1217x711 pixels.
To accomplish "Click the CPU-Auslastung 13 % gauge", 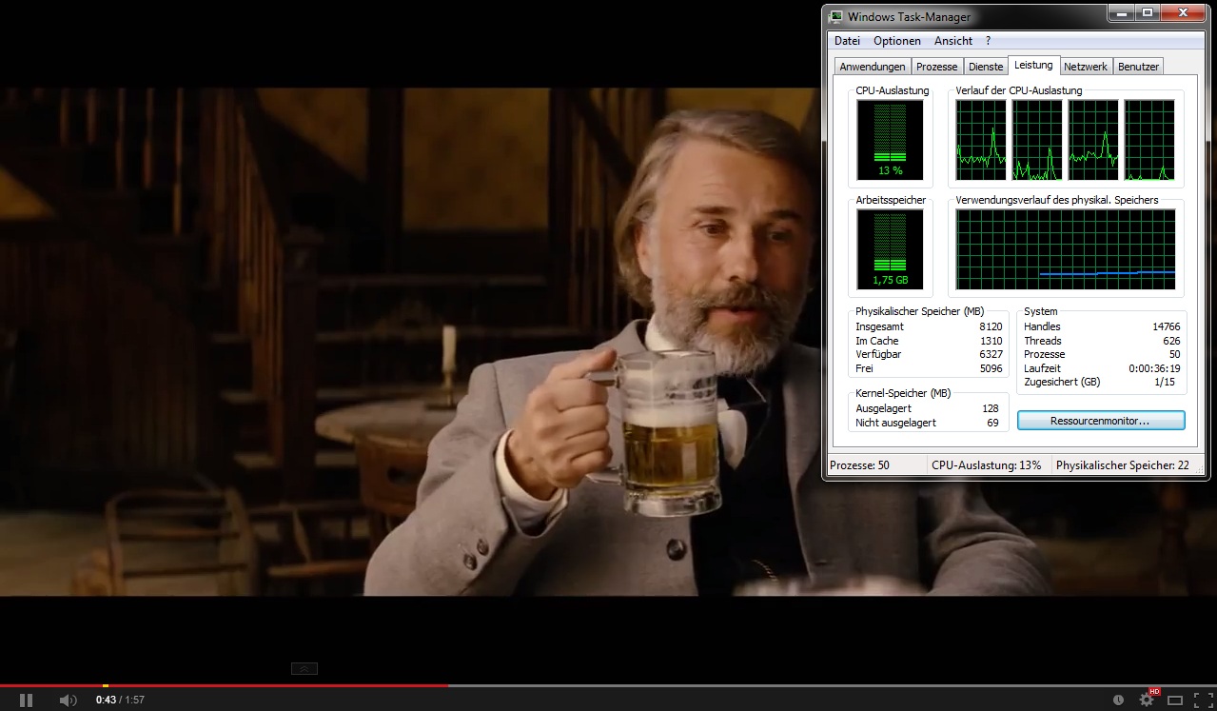I will click(890, 140).
